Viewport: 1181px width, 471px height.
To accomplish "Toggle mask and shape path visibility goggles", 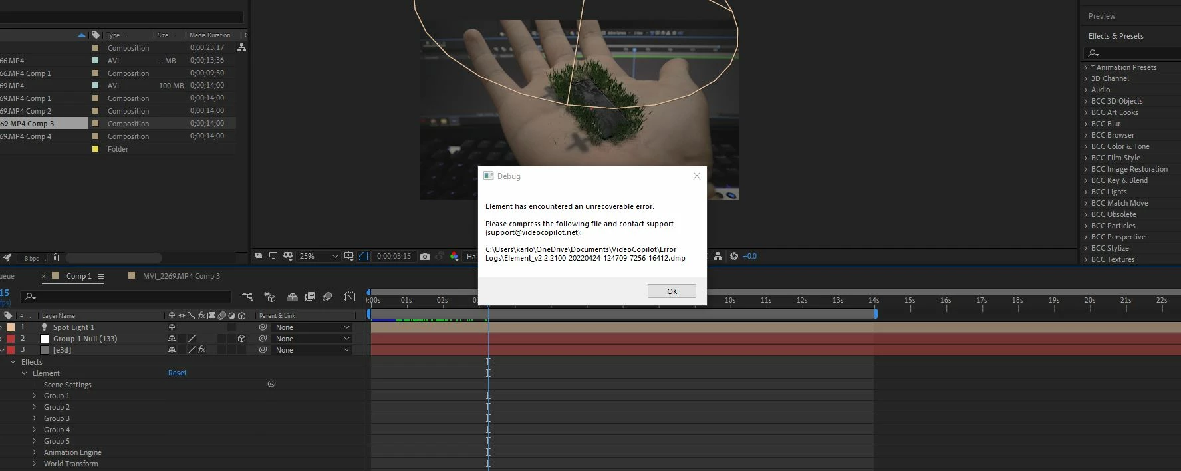I will (x=288, y=256).
